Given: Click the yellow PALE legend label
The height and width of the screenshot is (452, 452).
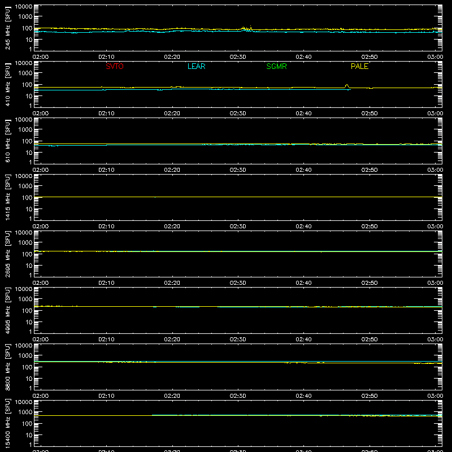Looking at the screenshot, I should pos(359,66).
